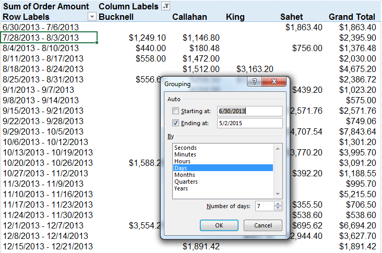Click the Grand Total column header
This screenshot has height=253, width=382.
coord(352,17)
